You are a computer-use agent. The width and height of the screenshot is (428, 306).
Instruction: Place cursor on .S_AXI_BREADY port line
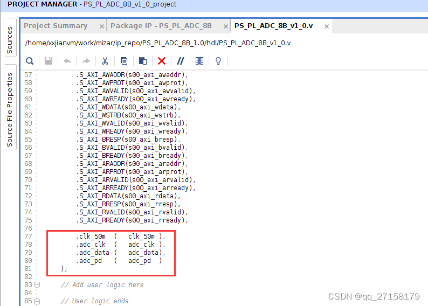tap(132, 156)
